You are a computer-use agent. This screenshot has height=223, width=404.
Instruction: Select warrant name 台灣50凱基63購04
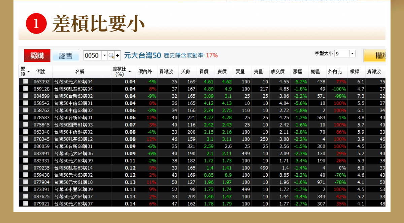coord(73,89)
